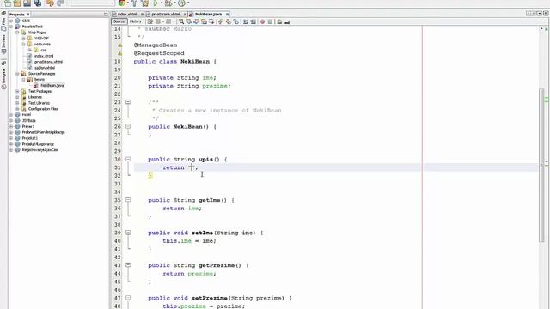Collapse the NekiBean constructor fold line 26

tap(128, 126)
